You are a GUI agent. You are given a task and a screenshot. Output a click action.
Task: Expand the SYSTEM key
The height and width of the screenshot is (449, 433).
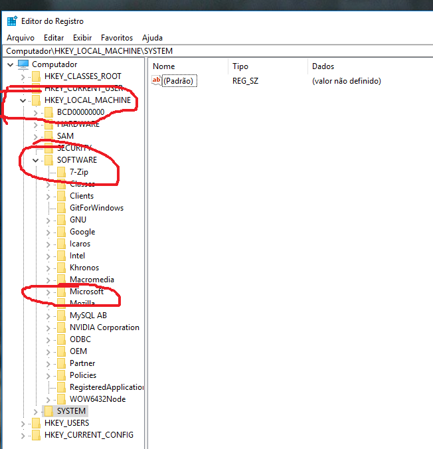coord(35,412)
